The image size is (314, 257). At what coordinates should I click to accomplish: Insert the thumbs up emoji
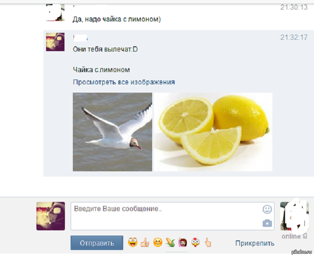coord(145,243)
